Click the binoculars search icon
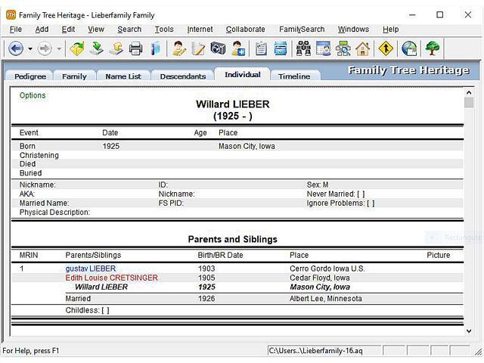The image size is (484, 363). pos(303,48)
